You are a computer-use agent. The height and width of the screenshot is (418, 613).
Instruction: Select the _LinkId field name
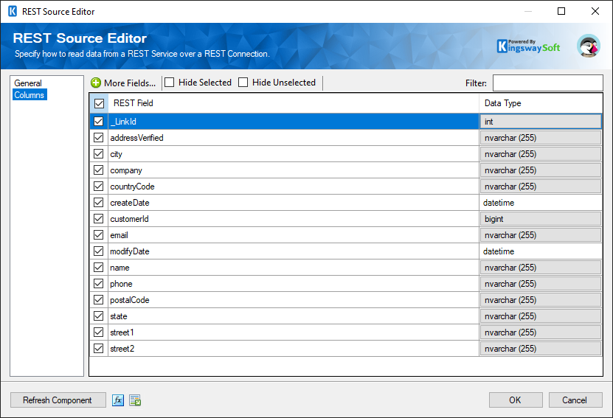tap(123, 122)
